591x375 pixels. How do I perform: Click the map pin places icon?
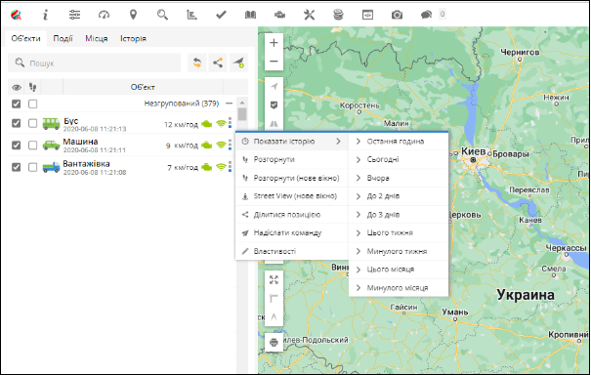[133, 15]
